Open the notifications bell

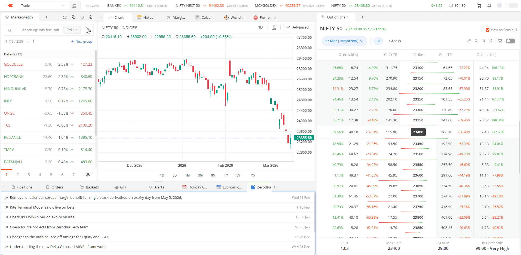coord(489,5)
